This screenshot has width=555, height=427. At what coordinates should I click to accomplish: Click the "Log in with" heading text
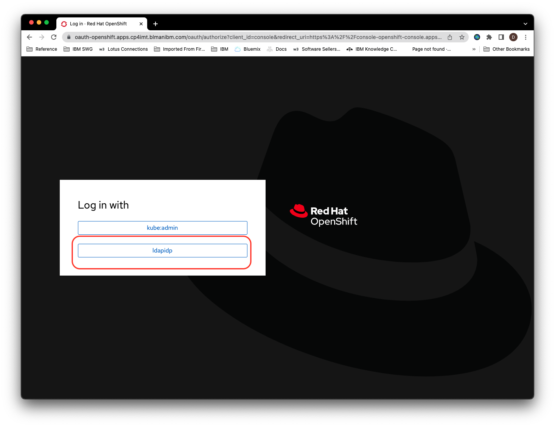point(103,205)
